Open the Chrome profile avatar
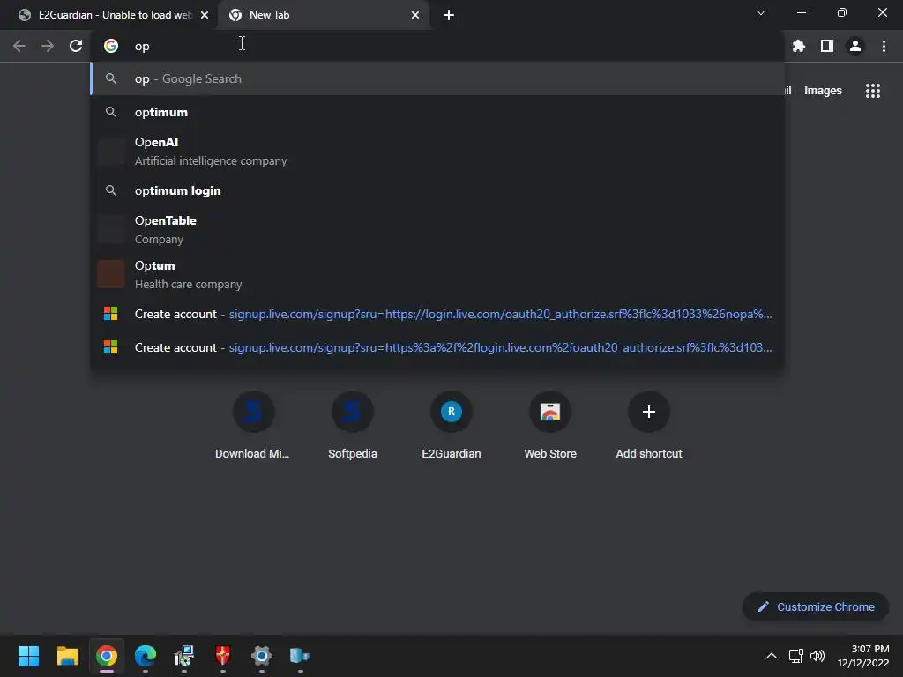The width and height of the screenshot is (903, 677). point(855,46)
